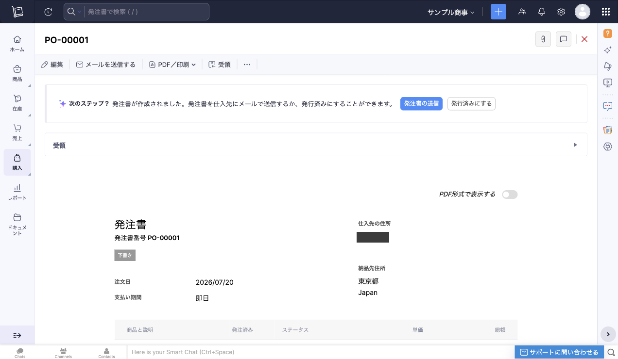
Task: Click the blue quick create plus button
Action: pos(498,12)
